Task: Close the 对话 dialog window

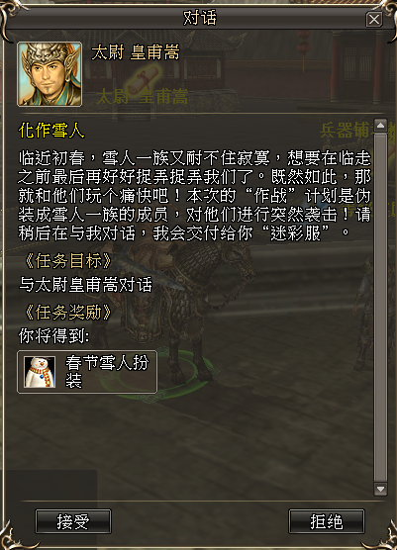Action: click(x=374, y=20)
